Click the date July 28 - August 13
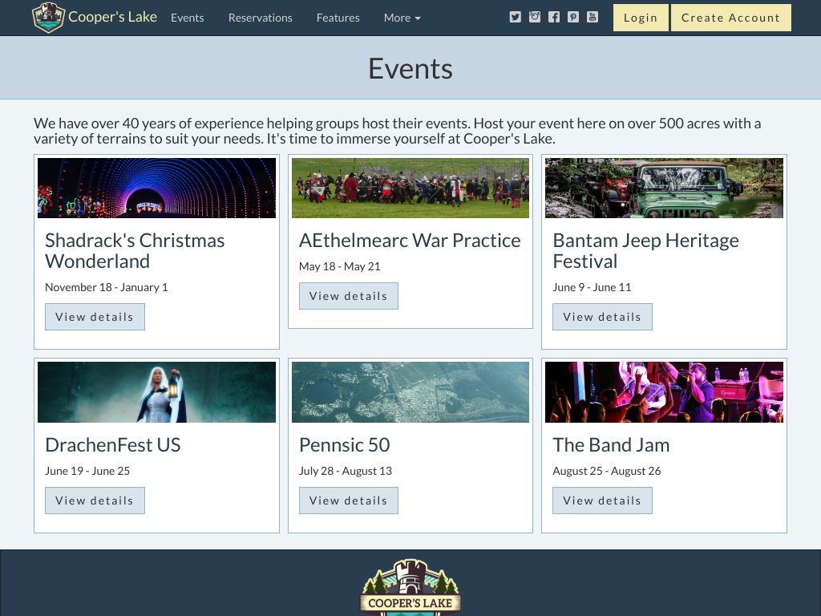Image resolution: width=821 pixels, height=616 pixels. pyautogui.click(x=346, y=471)
